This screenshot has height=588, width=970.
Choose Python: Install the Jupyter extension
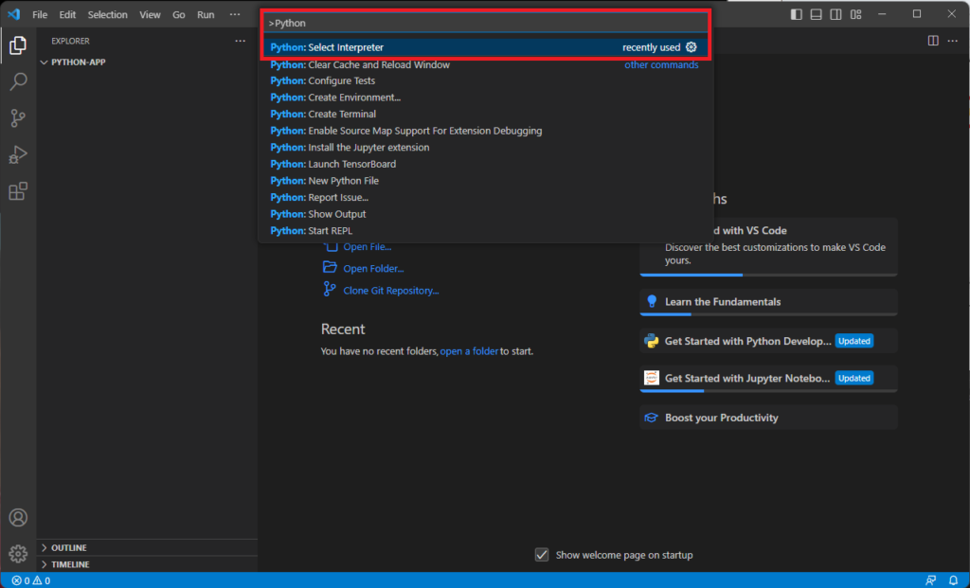(486, 148)
